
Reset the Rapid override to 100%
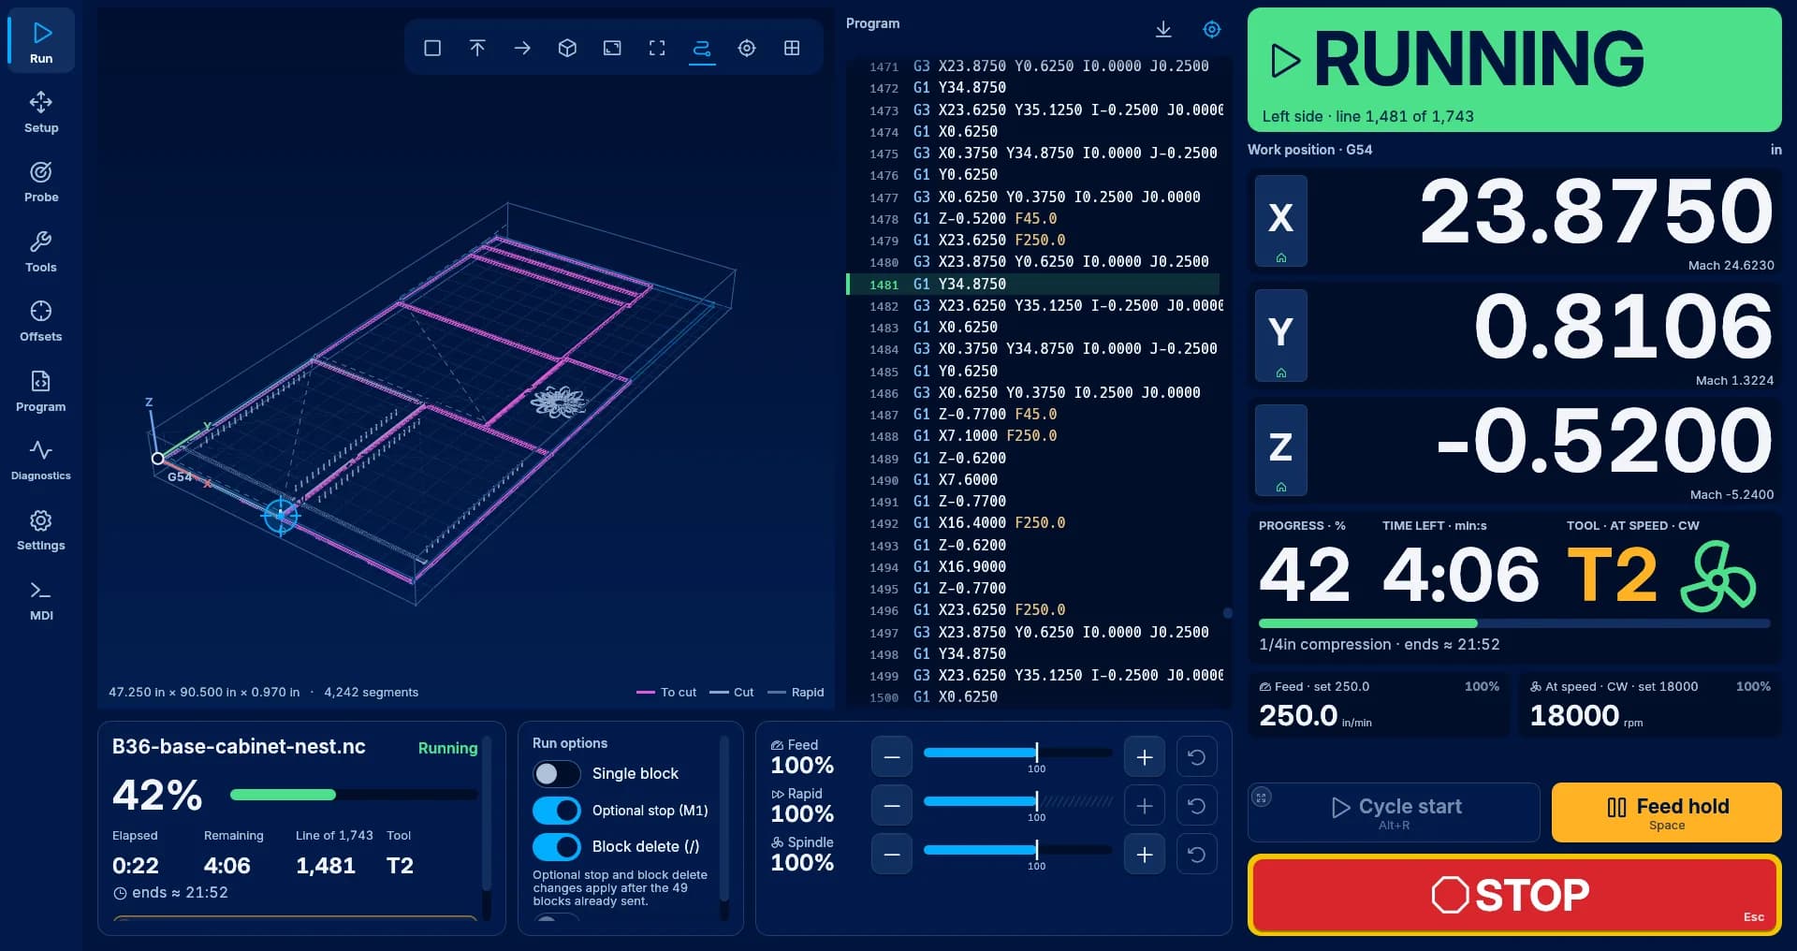1197,806
